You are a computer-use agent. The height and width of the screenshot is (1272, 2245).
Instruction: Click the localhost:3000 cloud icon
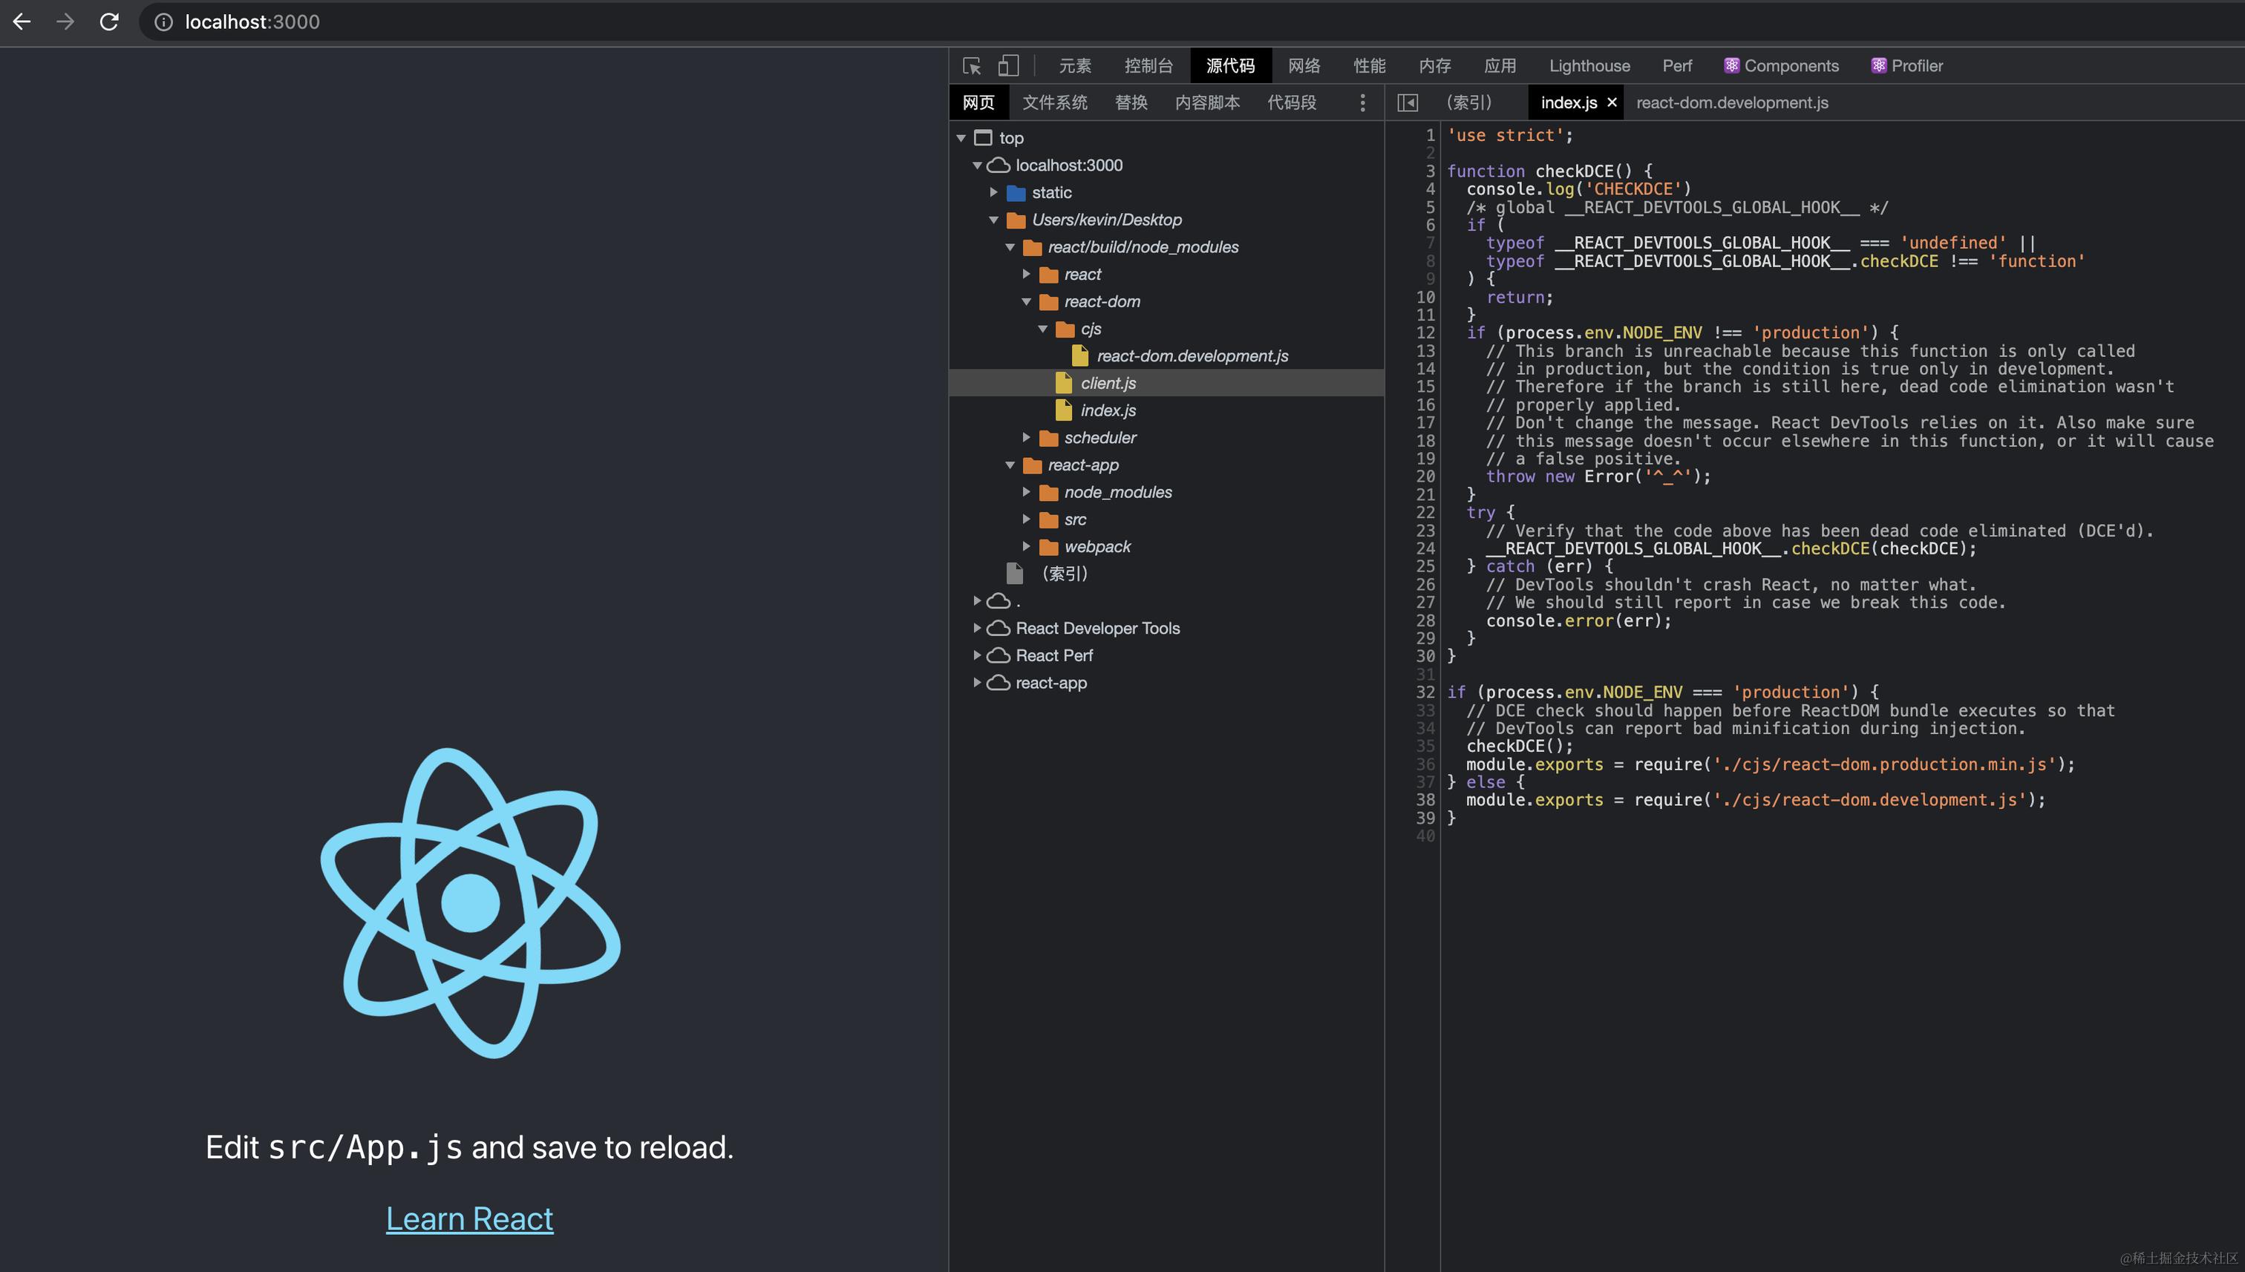999,165
